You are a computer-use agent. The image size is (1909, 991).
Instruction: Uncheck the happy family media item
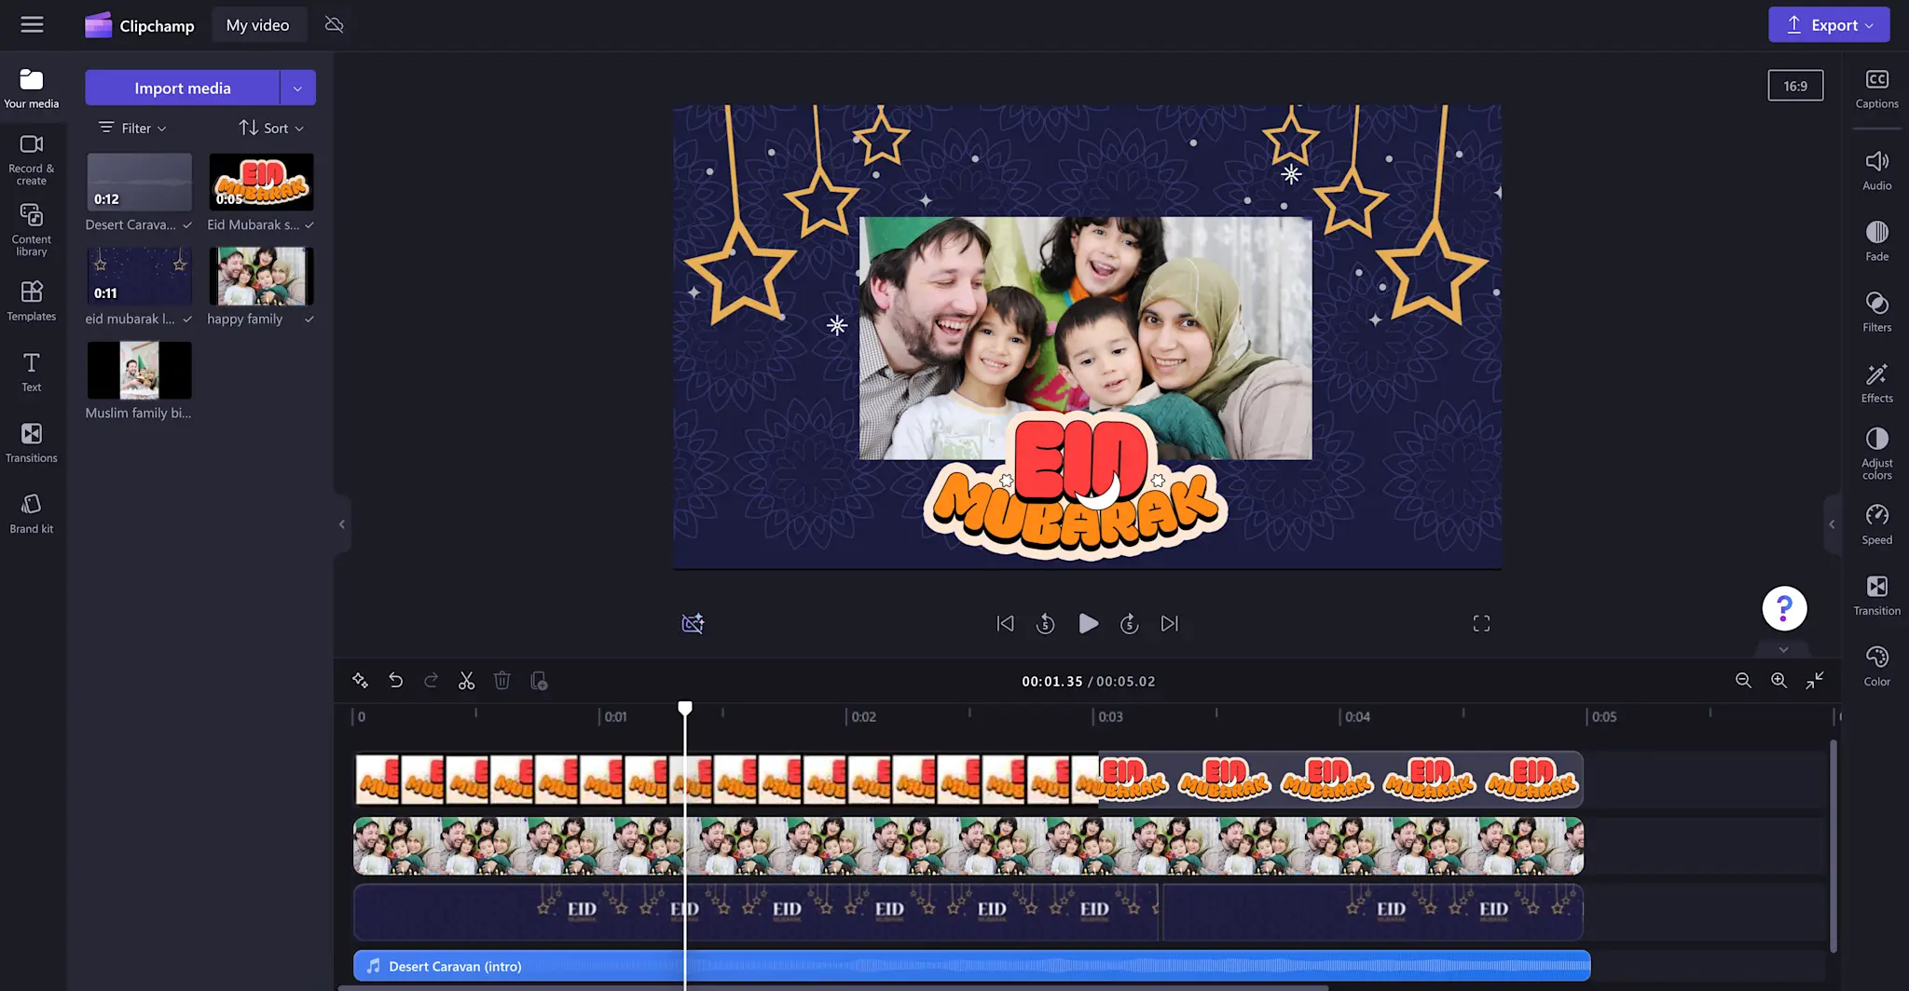coord(309,318)
